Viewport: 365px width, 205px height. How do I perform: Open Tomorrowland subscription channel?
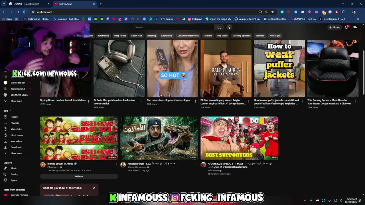pos(17,89)
